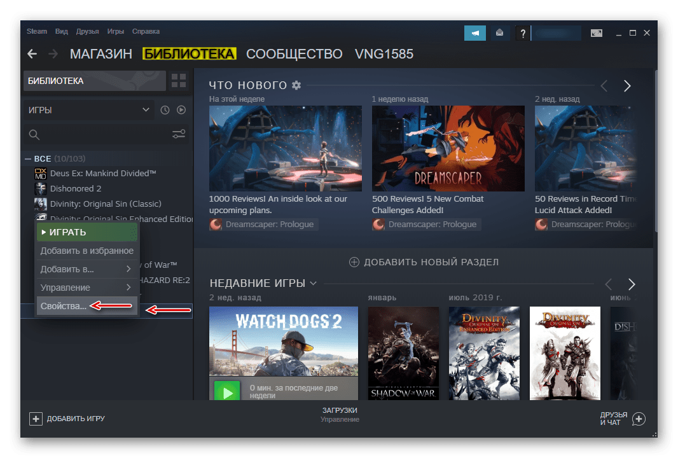Open the question mark help icon
The height and width of the screenshot is (458, 678).
coord(523,33)
